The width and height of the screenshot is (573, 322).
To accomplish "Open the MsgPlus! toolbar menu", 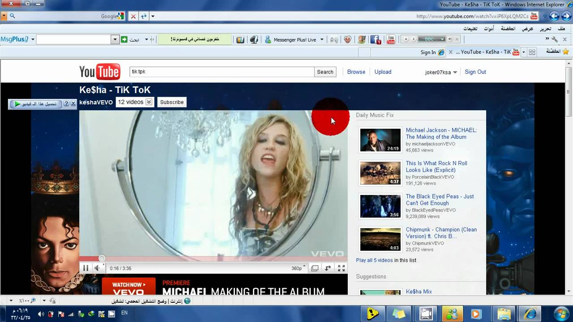I will coord(17,39).
